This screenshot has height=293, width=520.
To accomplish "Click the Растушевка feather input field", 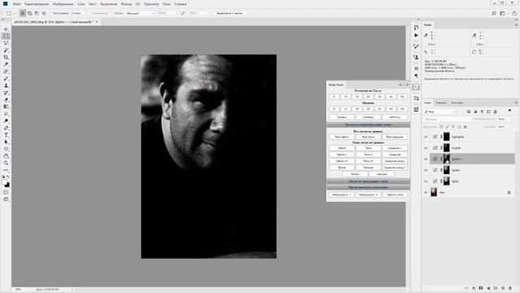I will 77,13.
